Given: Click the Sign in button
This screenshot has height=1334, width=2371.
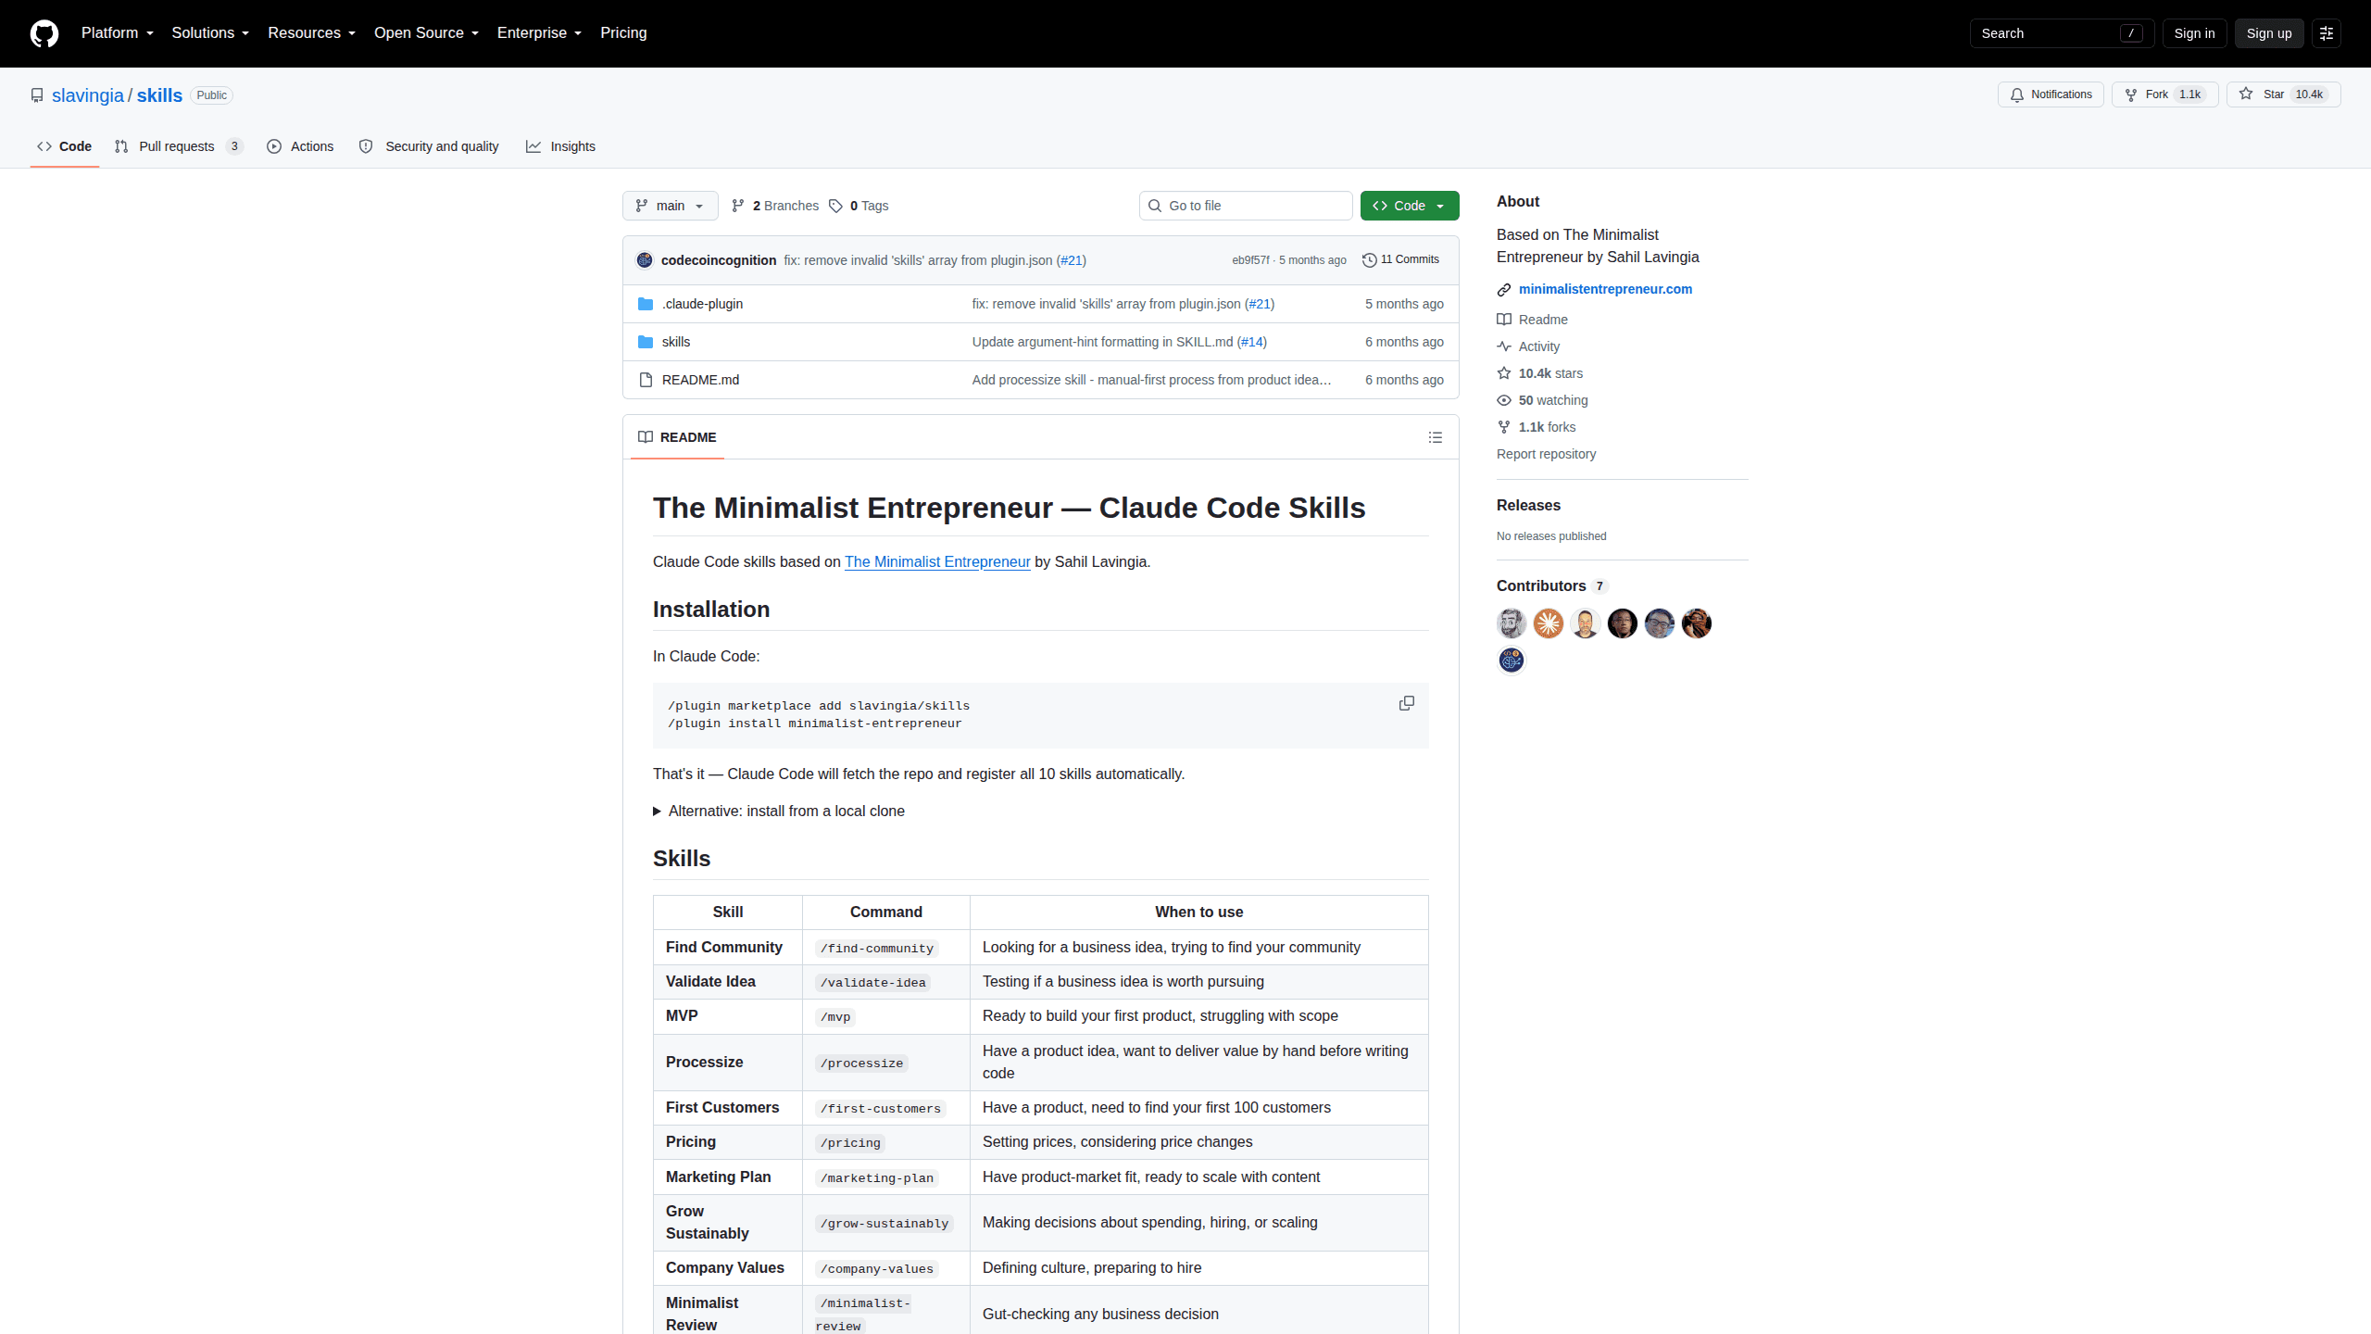Looking at the screenshot, I should click(2194, 33).
